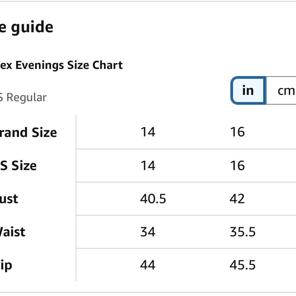296x296 pixels.
Task: Click the US Regular label
Action: [23, 97]
